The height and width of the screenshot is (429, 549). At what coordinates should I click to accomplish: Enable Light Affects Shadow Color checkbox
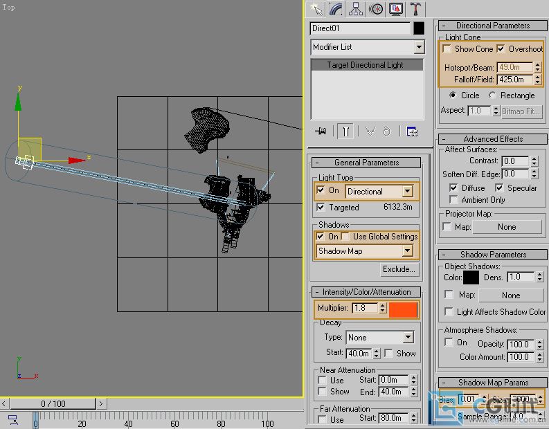[449, 311]
